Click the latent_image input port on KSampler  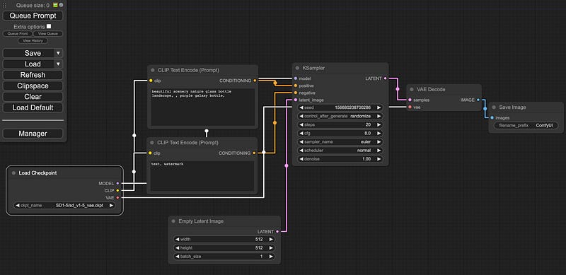click(x=295, y=100)
